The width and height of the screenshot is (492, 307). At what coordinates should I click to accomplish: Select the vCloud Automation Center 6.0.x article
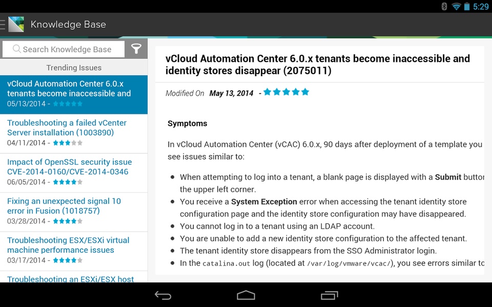[x=74, y=95]
